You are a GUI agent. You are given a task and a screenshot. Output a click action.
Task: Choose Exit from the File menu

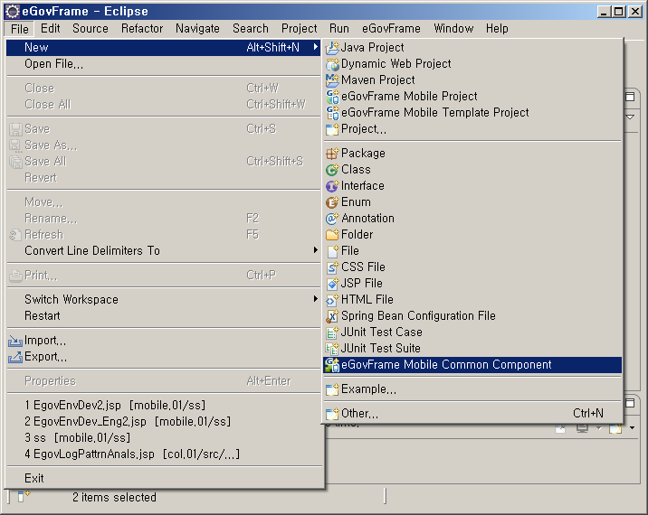[x=34, y=478]
